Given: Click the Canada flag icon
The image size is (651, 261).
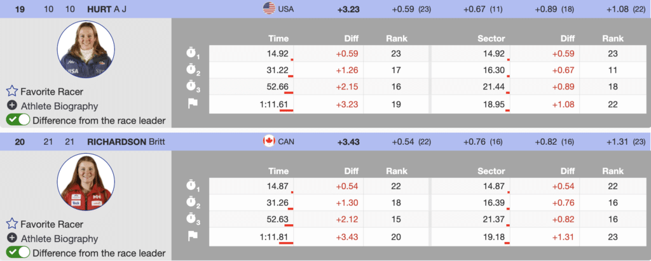Looking at the screenshot, I should click(269, 141).
